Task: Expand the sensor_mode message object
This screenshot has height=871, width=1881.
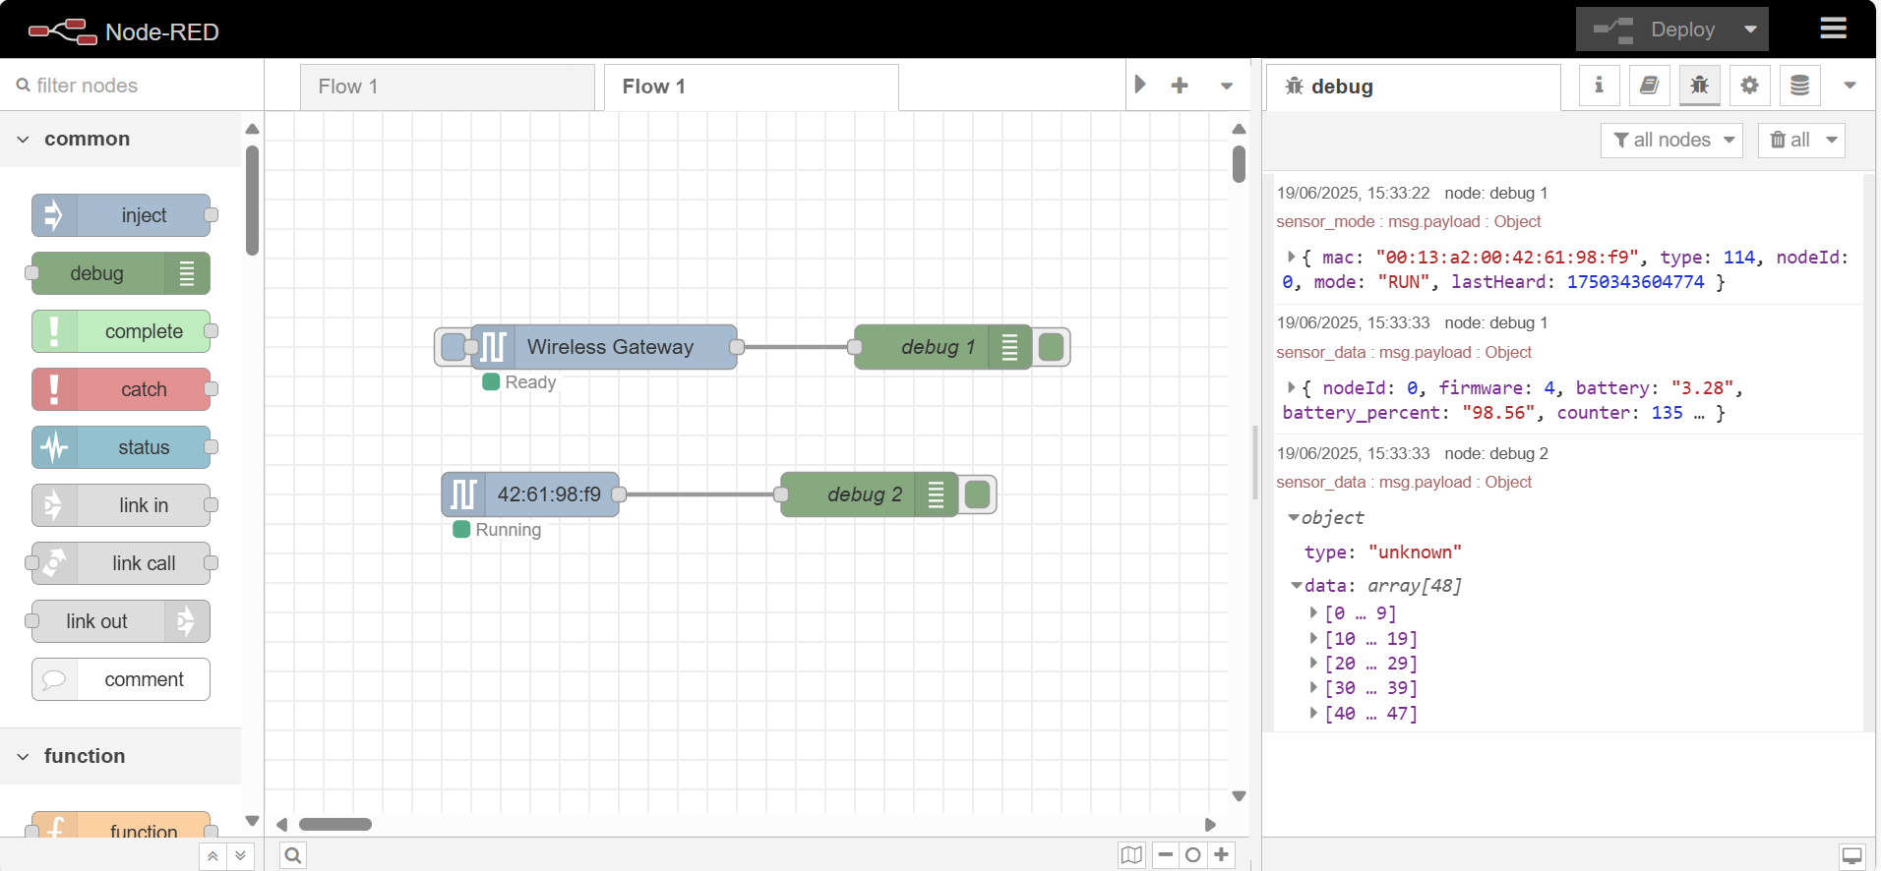Action: (x=1291, y=257)
